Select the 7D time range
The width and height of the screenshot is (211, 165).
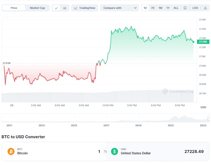tap(153, 8)
